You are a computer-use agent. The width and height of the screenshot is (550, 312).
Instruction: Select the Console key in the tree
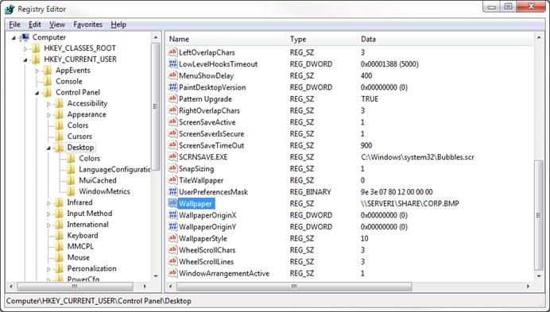[68, 81]
